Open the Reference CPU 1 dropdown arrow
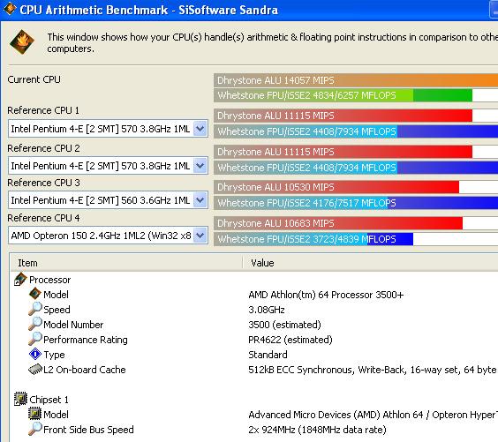The image size is (498, 442). click(x=200, y=129)
